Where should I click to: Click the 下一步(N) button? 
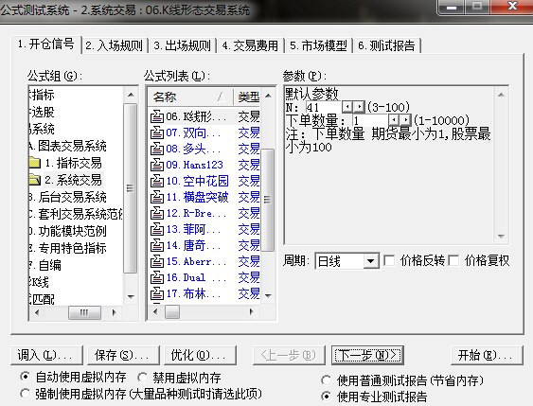coord(367,356)
